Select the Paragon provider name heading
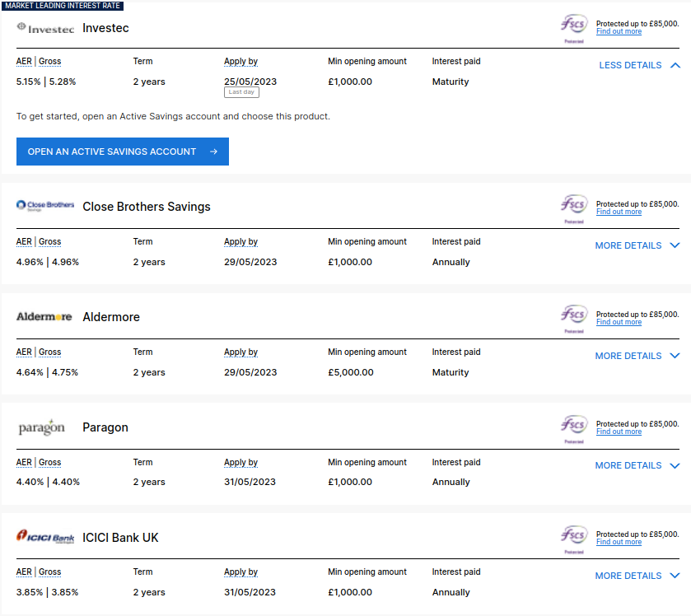This screenshot has height=616, width=691. point(105,427)
